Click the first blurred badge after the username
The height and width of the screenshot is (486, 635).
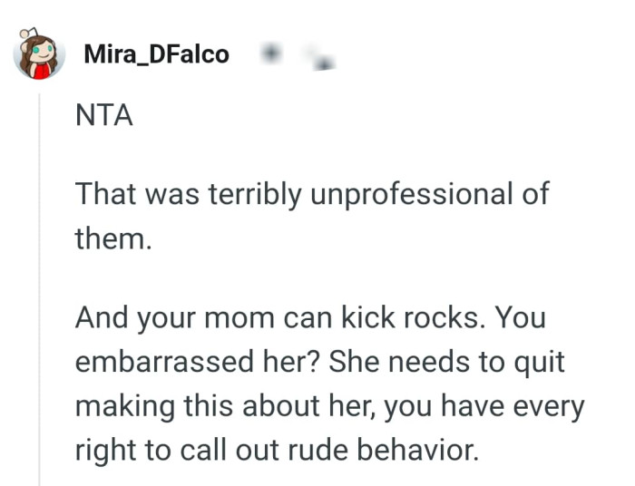click(x=270, y=54)
